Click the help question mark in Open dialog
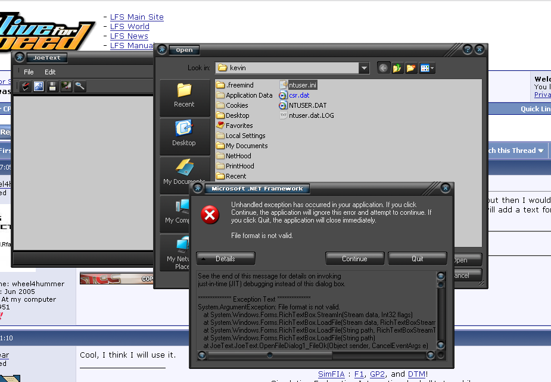 coord(468,49)
